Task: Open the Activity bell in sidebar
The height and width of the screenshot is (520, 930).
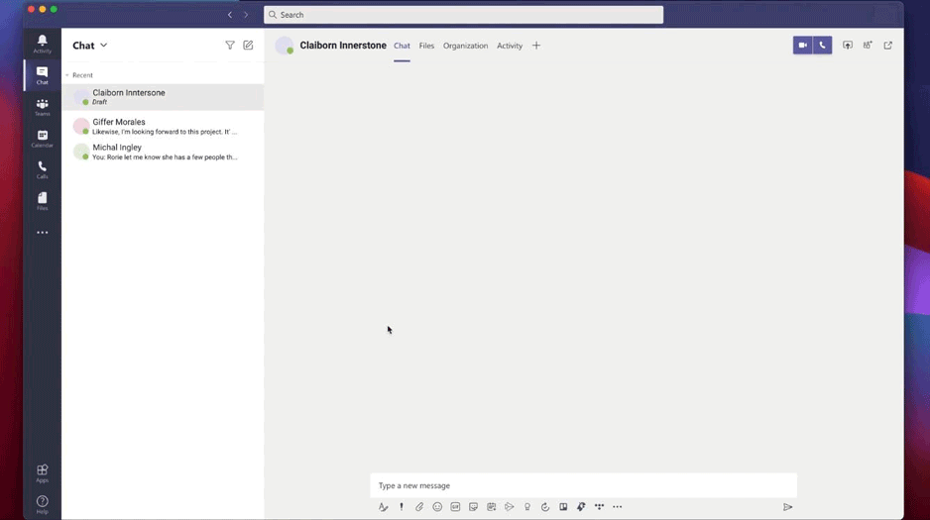Action: pyautogui.click(x=42, y=44)
